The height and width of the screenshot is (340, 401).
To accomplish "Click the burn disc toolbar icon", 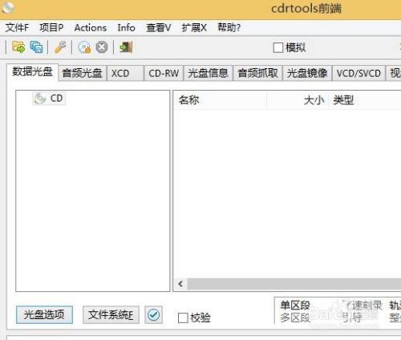I will [x=84, y=47].
